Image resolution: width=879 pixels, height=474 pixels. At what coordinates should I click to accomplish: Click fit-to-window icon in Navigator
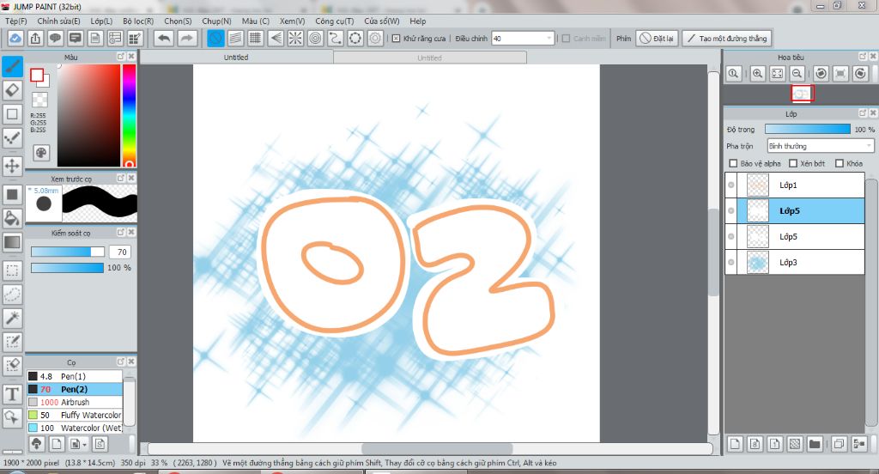tap(777, 74)
